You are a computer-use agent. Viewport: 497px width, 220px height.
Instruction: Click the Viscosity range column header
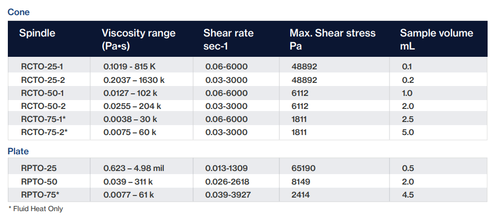138,39
